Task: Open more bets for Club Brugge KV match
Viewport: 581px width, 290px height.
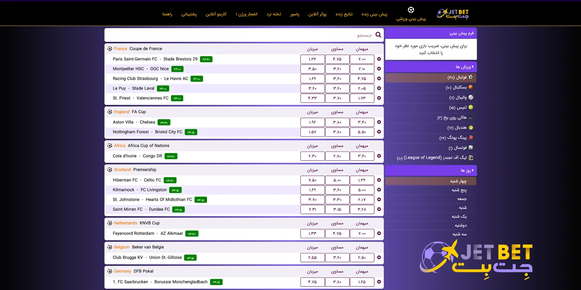Action: tap(379, 258)
